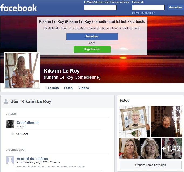Open the +1.421 photos thumbnail
Viewport: 184px width, 172px height.
(172, 148)
